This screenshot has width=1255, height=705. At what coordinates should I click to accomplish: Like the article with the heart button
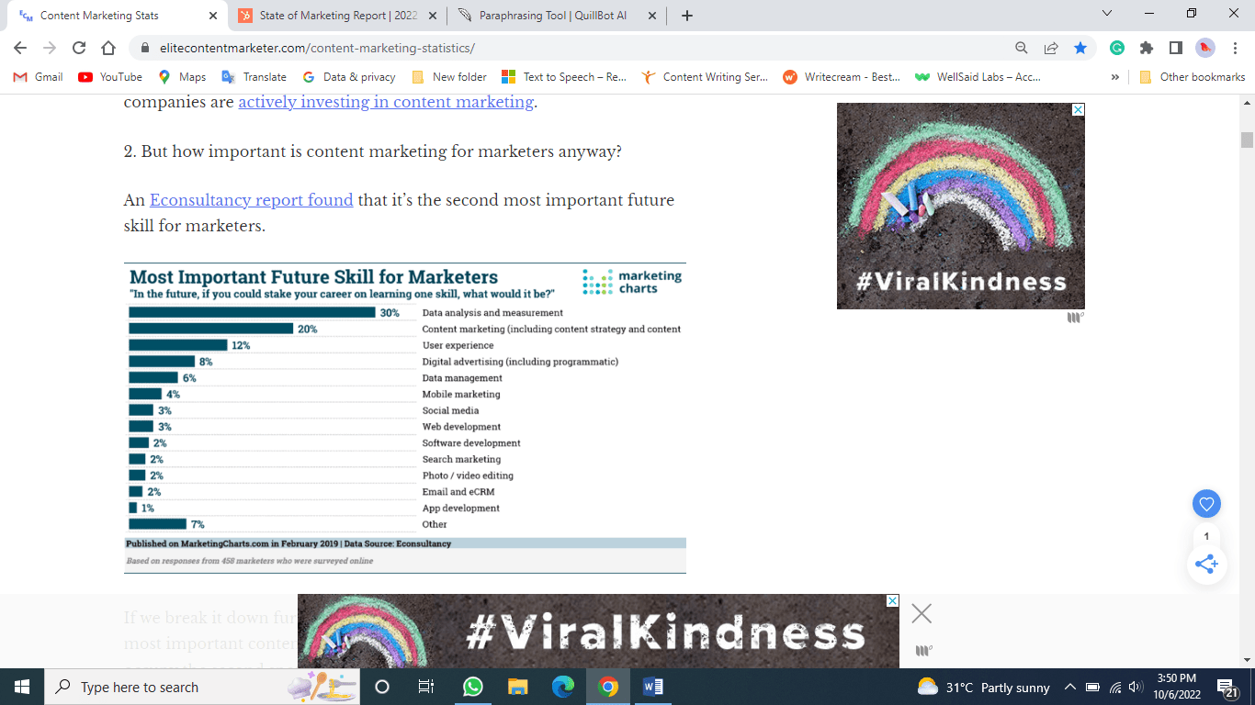pyautogui.click(x=1206, y=504)
